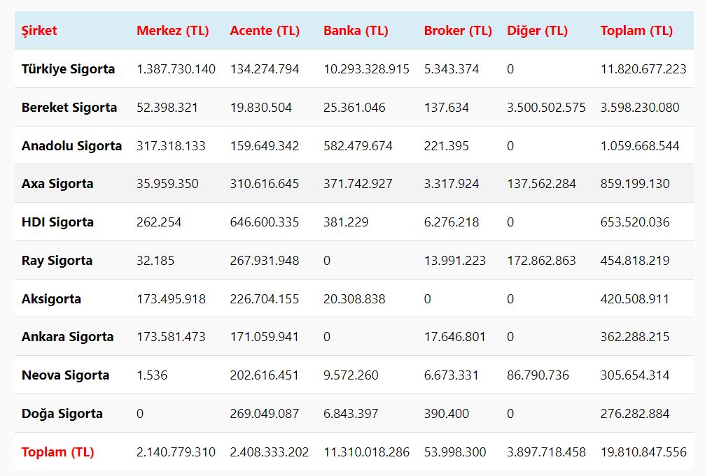Select the Aksigorta row label
This screenshot has width=705, height=476.
click(51, 299)
